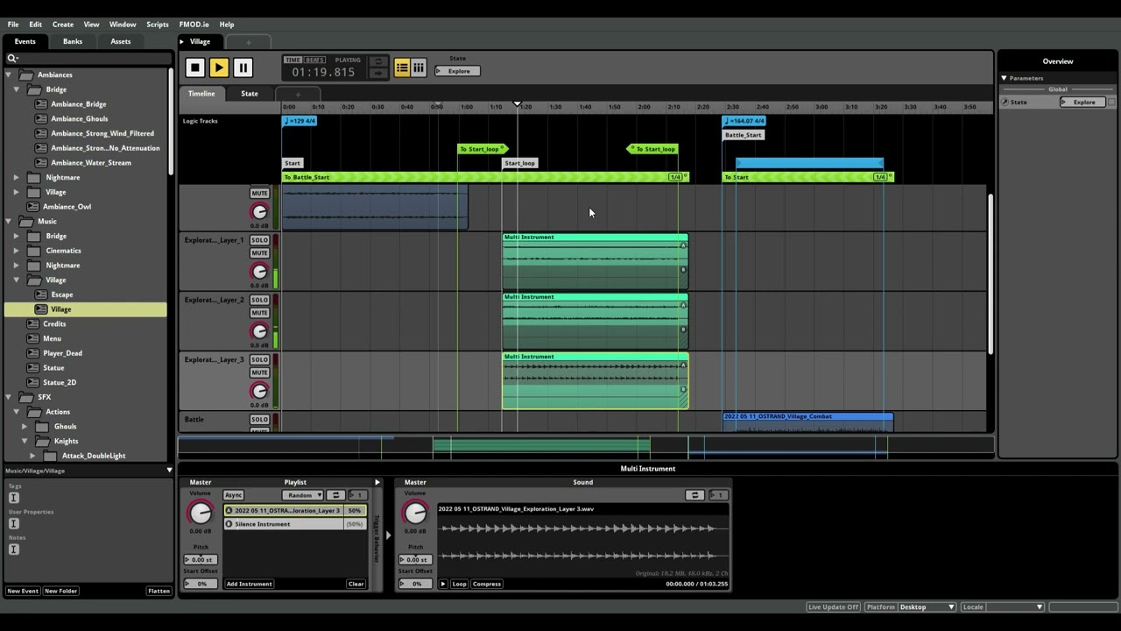Click Add Instrument in Playlist
Viewport: 1121px width, 631px height.
tap(250, 584)
